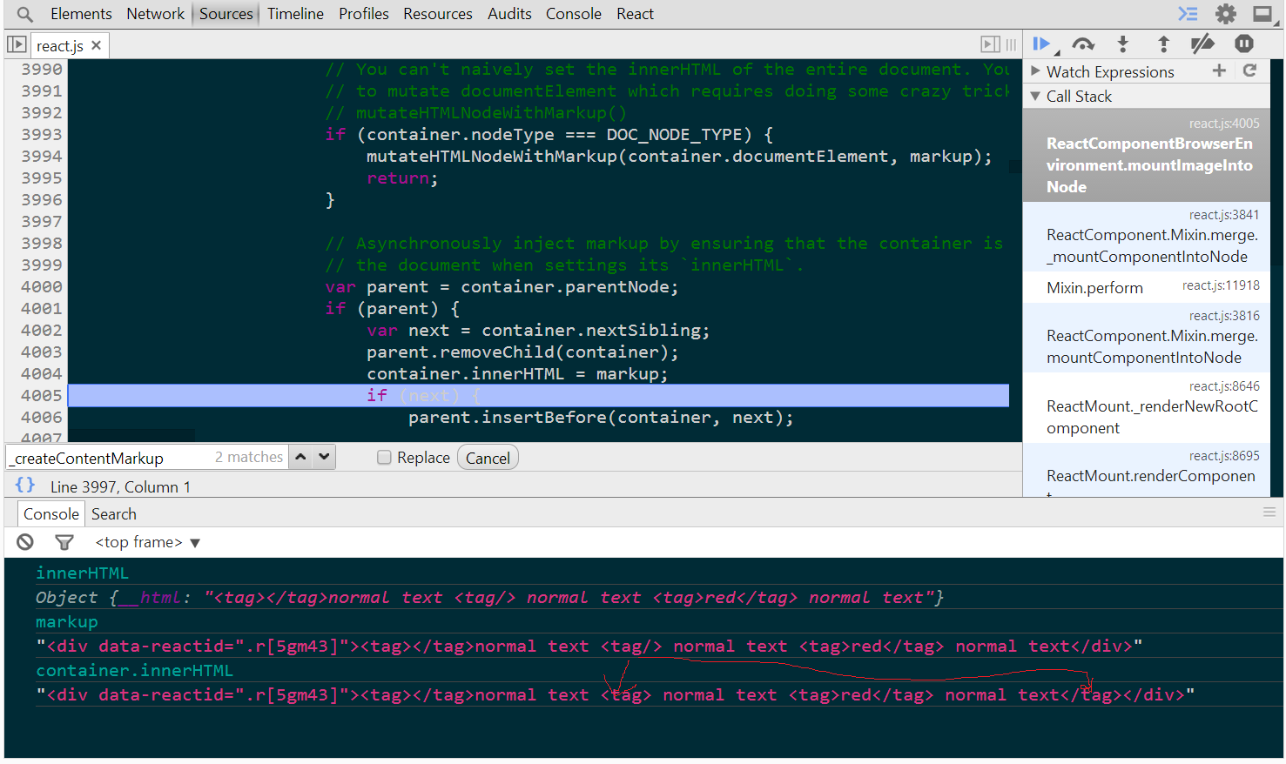Switch to the Network panel

(x=155, y=14)
